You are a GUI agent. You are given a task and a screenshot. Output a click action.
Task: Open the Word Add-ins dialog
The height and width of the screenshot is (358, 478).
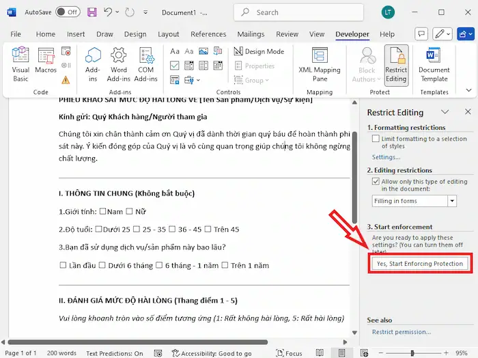[x=119, y=64]
